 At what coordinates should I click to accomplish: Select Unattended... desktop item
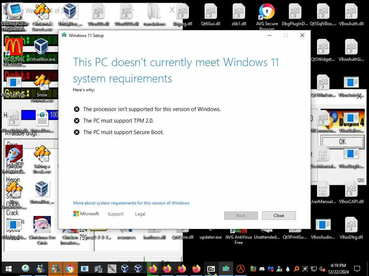(267, 235)
